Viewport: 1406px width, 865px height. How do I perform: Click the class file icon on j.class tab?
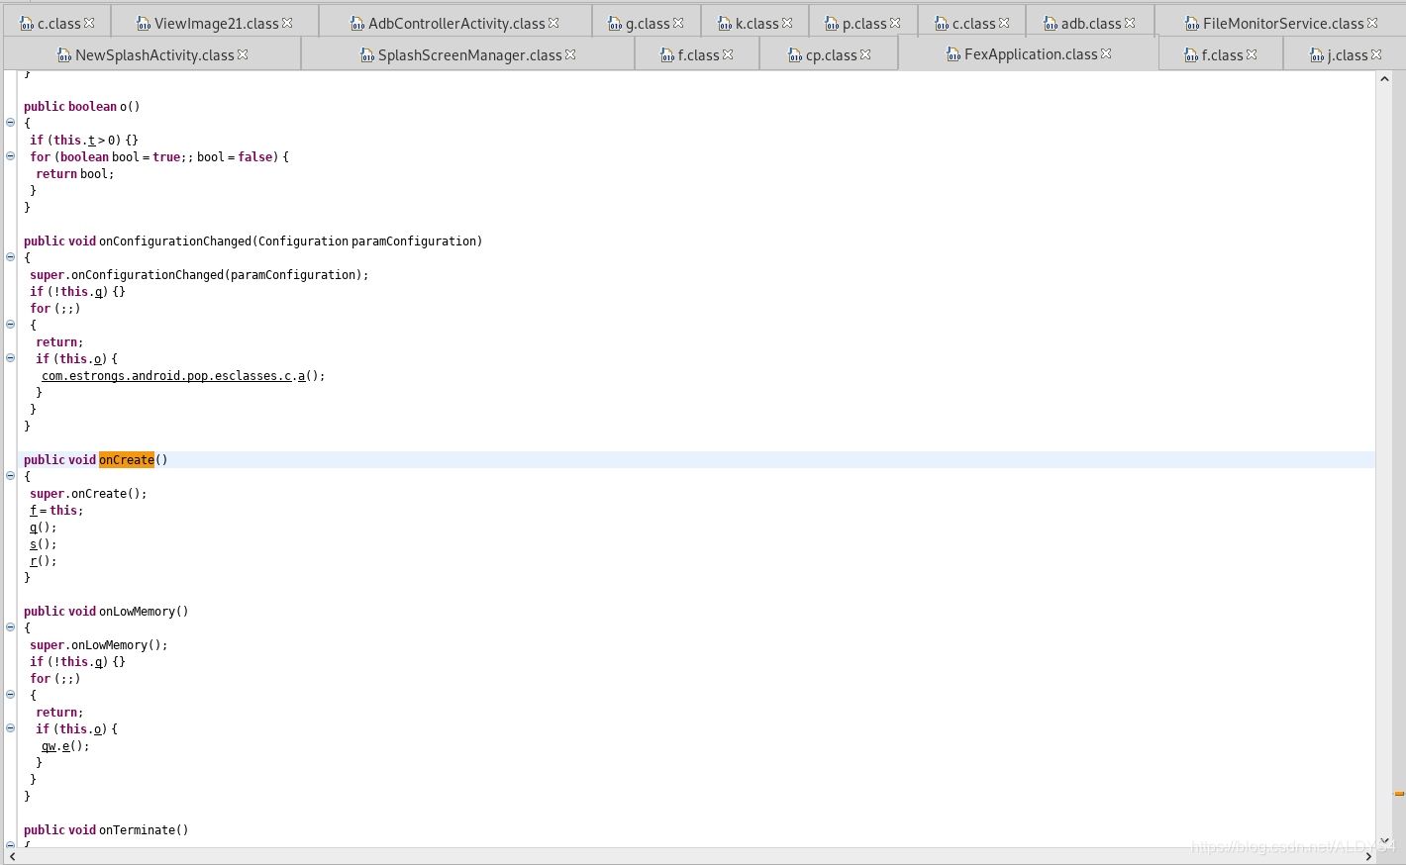(x=1317, y=55)
